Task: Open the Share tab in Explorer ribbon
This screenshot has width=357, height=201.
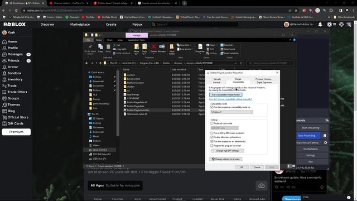Action: [x=110, y=40]
